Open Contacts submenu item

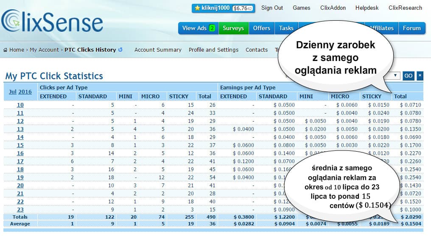(257, 50)
